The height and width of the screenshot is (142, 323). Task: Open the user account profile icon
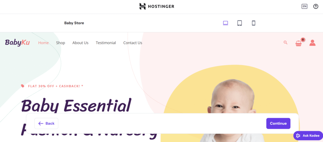coord(312,43)
